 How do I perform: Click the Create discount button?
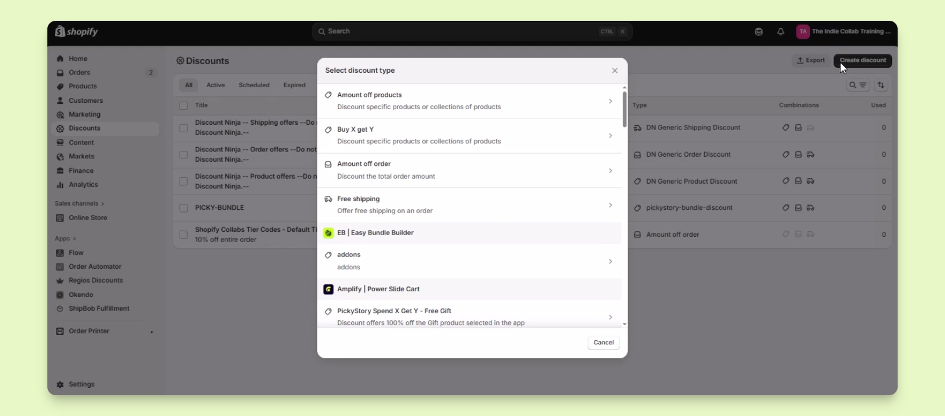click(x=863, y=61)
